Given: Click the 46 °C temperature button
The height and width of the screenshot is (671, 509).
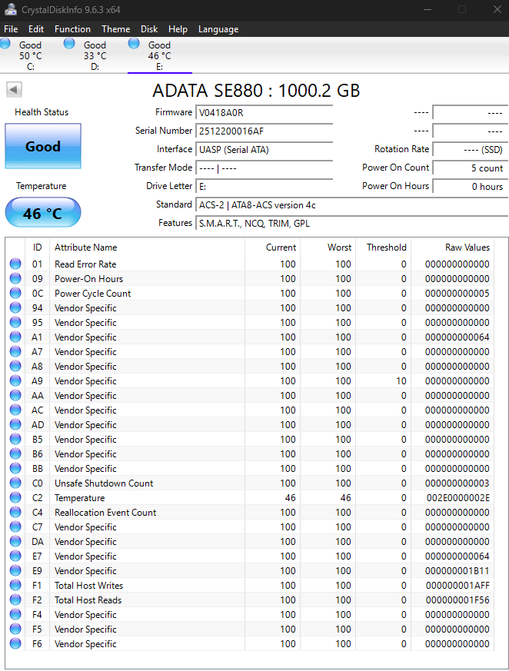Looking at the screenshot, I should click(43, 213).
